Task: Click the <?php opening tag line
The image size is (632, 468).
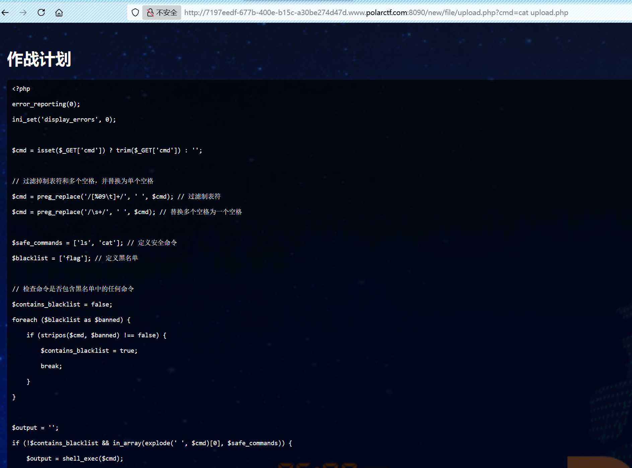Action: click(x=21, y=89)
